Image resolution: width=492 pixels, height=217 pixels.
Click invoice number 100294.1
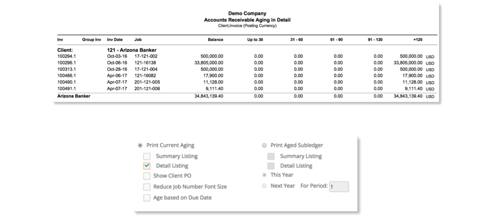[67, 56]
